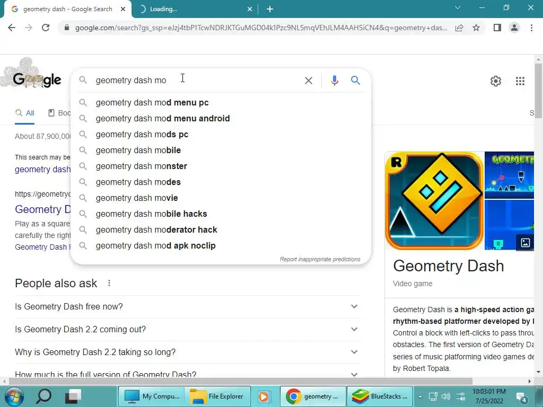Open Google quick settings gear
The image size is (543, 407).
pos(496,81)
